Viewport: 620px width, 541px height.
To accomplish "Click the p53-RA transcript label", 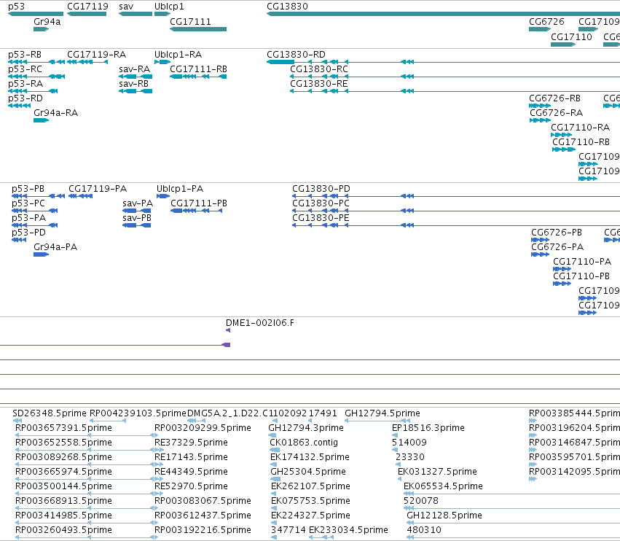I will pyautogui.click(x=25, y=84).
